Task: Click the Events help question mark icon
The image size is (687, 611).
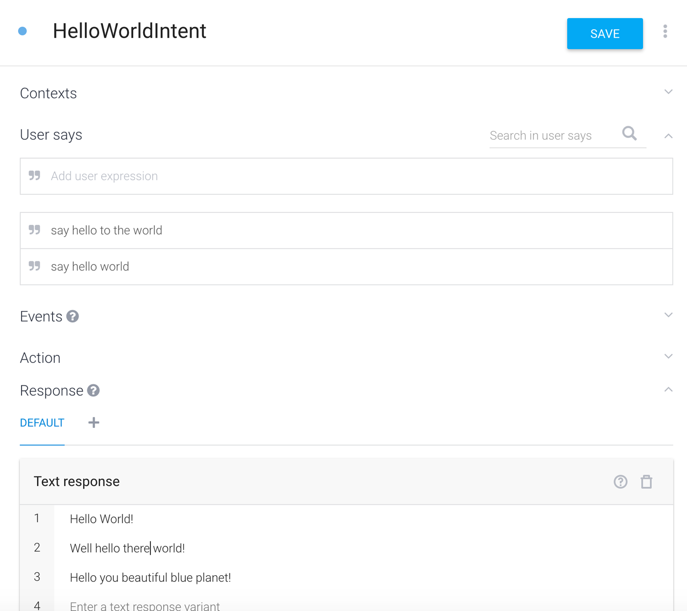Action: click(73, 316)
